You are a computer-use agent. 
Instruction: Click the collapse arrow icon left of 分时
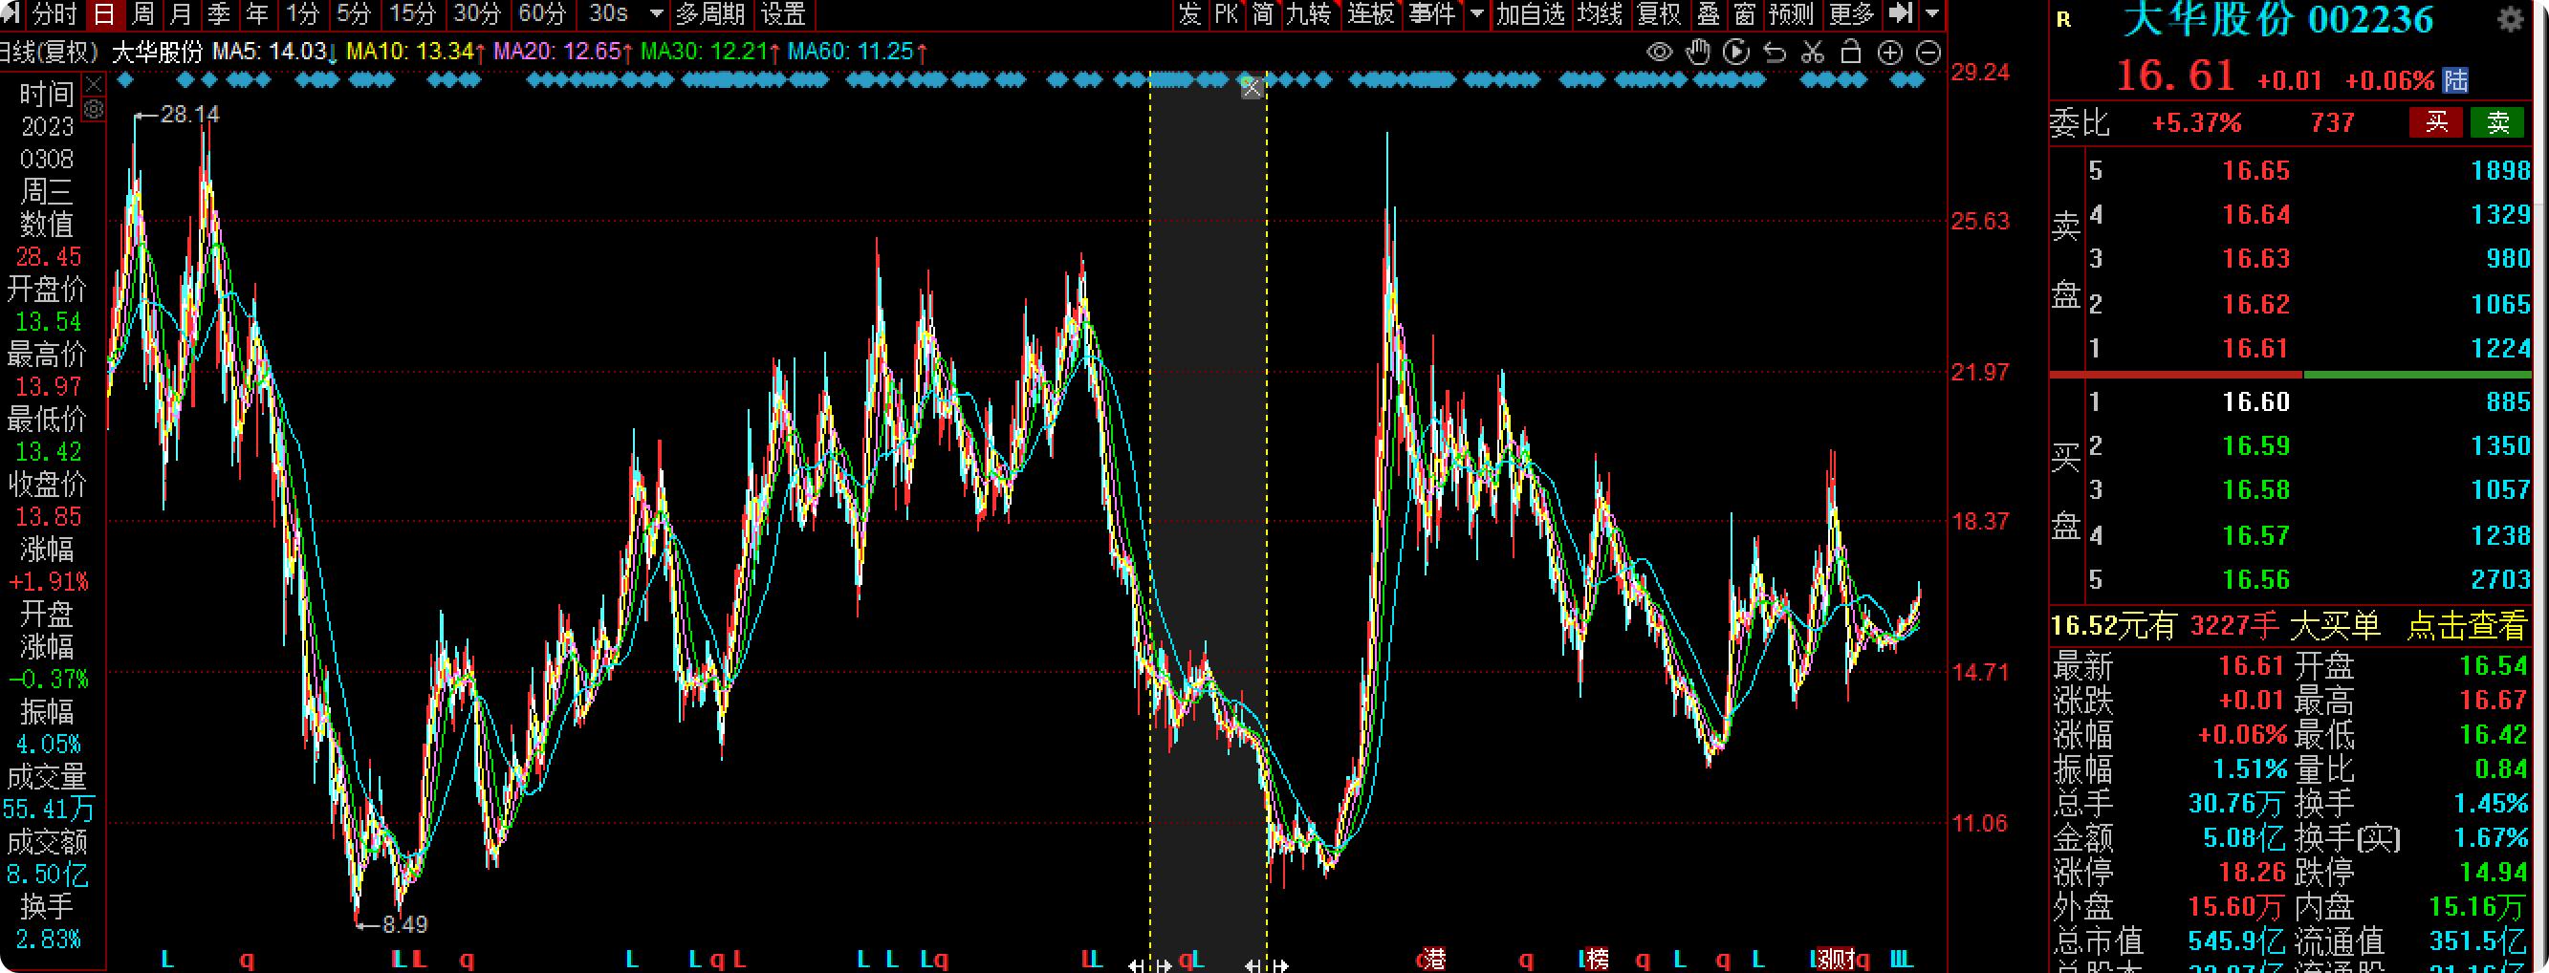[x=11, y=13]
